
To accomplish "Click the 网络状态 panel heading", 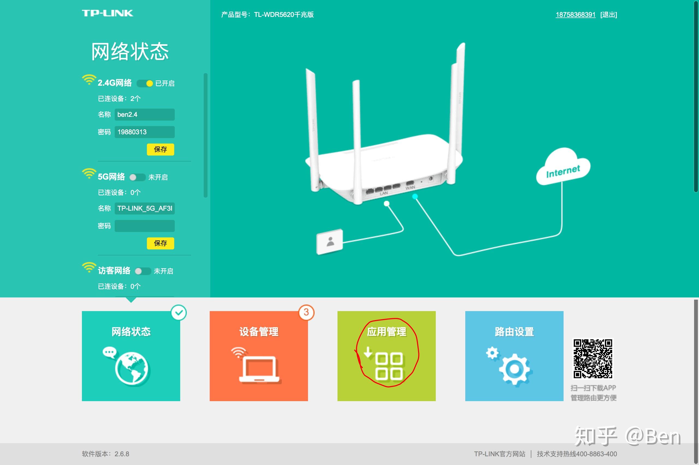I will coord(130,52).
